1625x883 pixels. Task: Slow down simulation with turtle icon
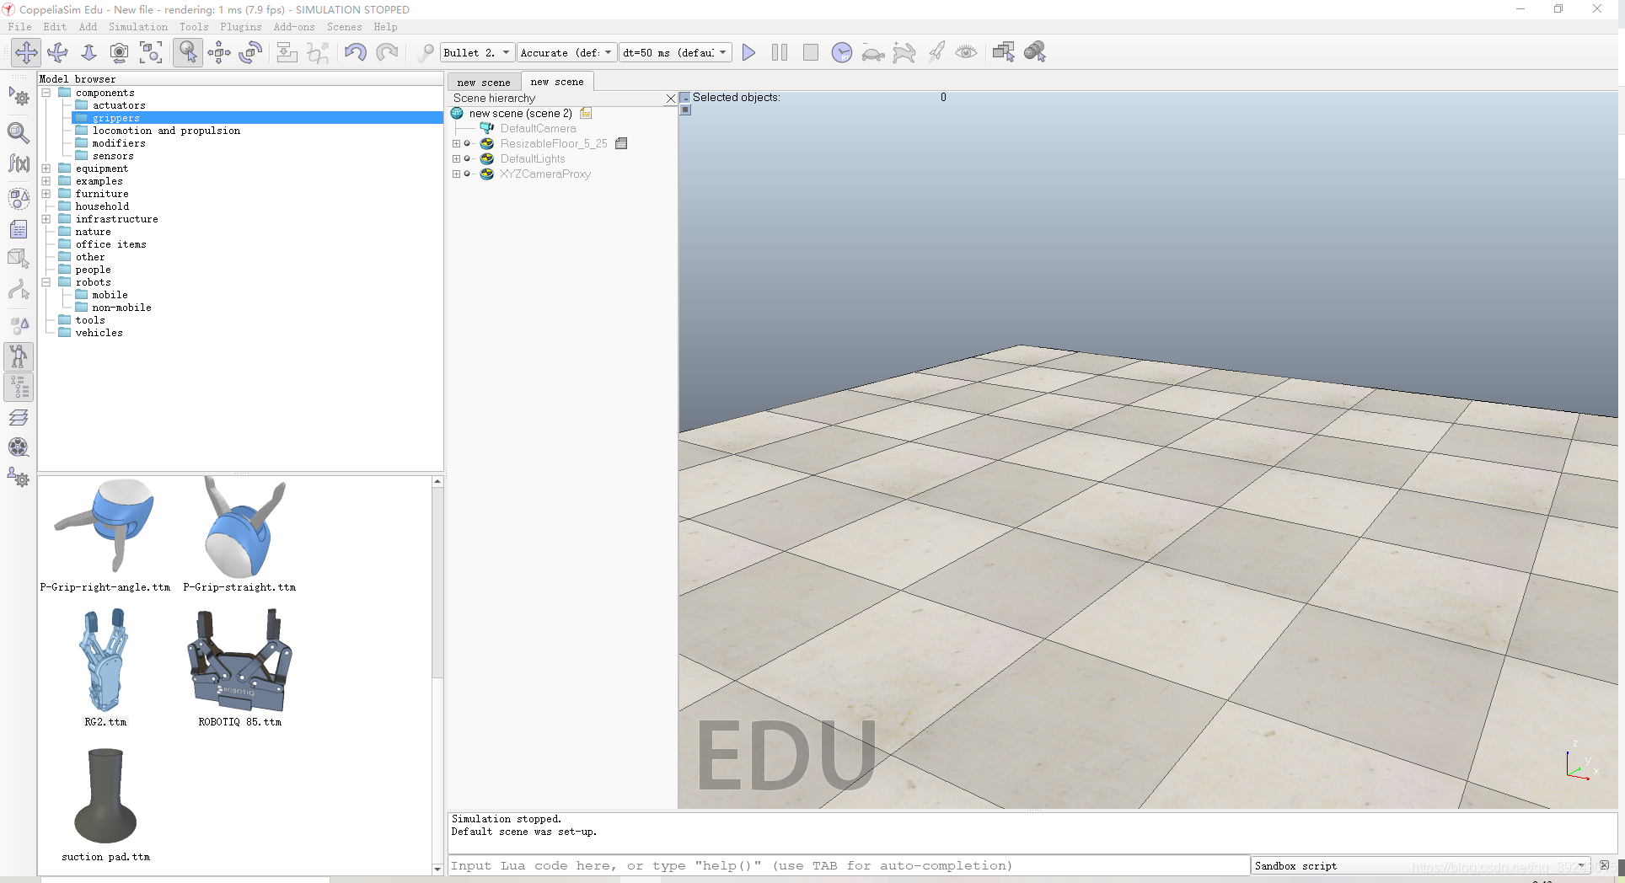pyautogui.click(x=873, y=52)
